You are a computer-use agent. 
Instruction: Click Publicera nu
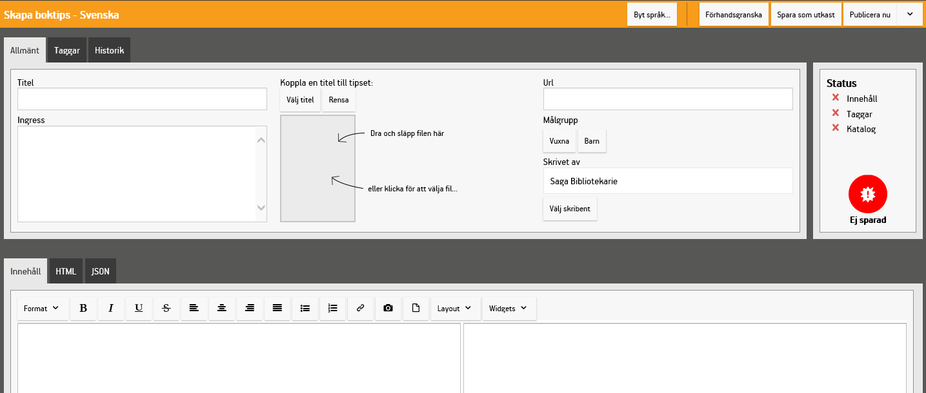point(870,14)
